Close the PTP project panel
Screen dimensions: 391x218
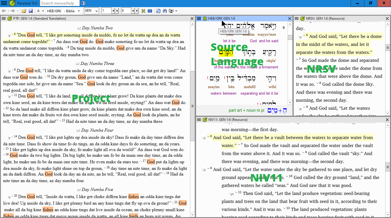pos(192,19)
